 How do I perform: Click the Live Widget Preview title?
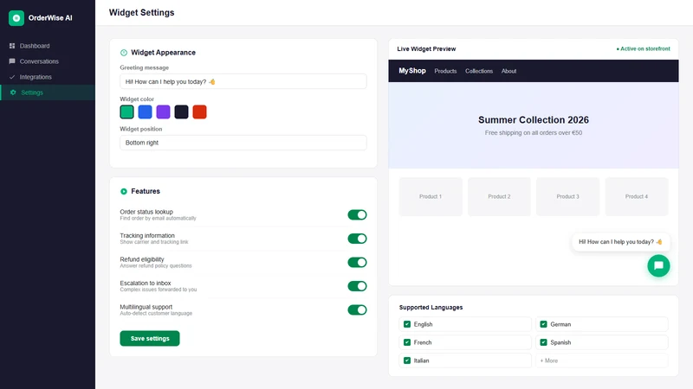[x=426, y=49]
